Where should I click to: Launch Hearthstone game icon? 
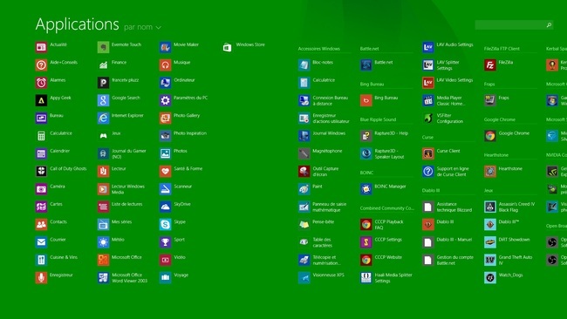pos(490,171)
